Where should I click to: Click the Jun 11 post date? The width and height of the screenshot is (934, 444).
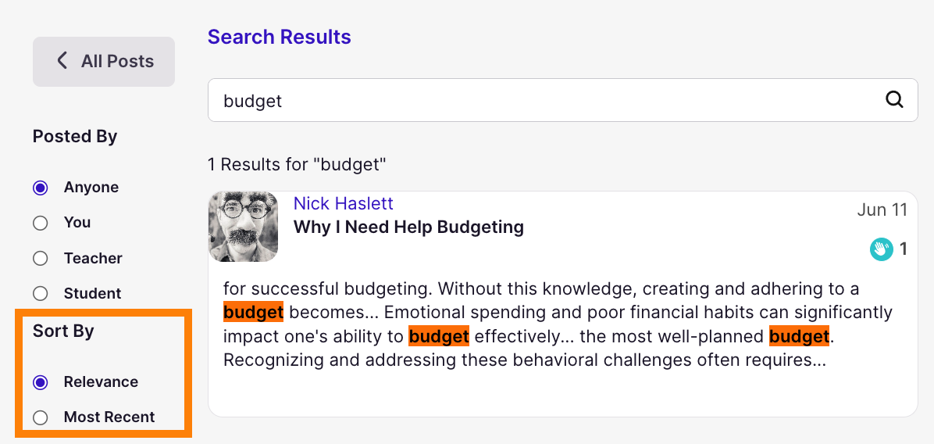[x=882, y=209]
